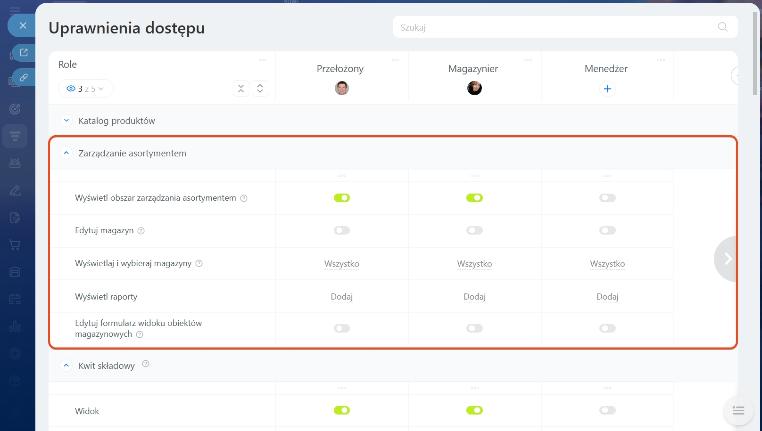Open options menu for Przełożony role column
762x431 pixels.
click(395, 60)
